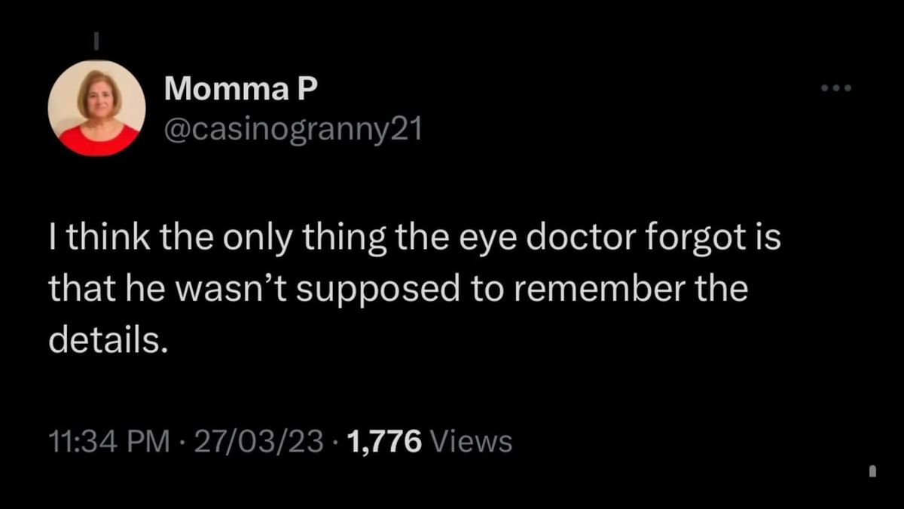
Task: Click the 11:34 PM timestamp
Action: [x=108, y=441]
